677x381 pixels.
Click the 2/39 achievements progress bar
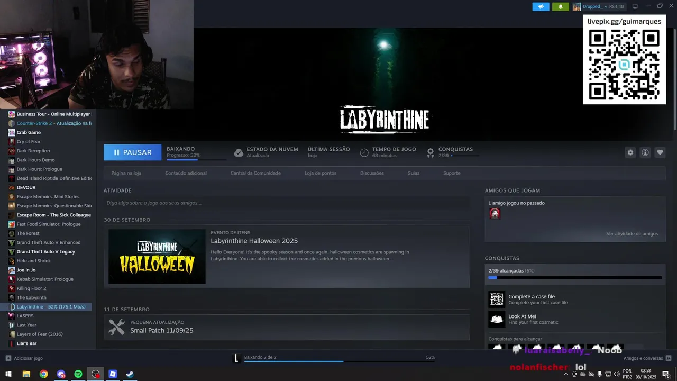(x=575, y=278)
